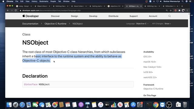Viewport: 194px width, 109px height.
Task: Open Spotlight search in the menu bar
Action: [x=182, y=1]
